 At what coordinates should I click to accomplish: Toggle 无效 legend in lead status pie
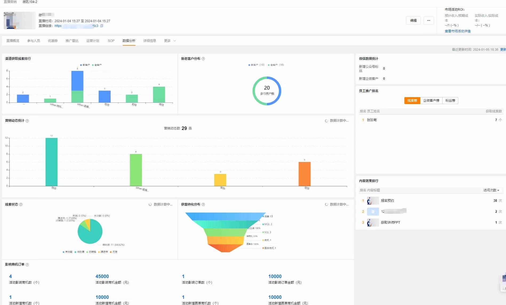(113, 252)
